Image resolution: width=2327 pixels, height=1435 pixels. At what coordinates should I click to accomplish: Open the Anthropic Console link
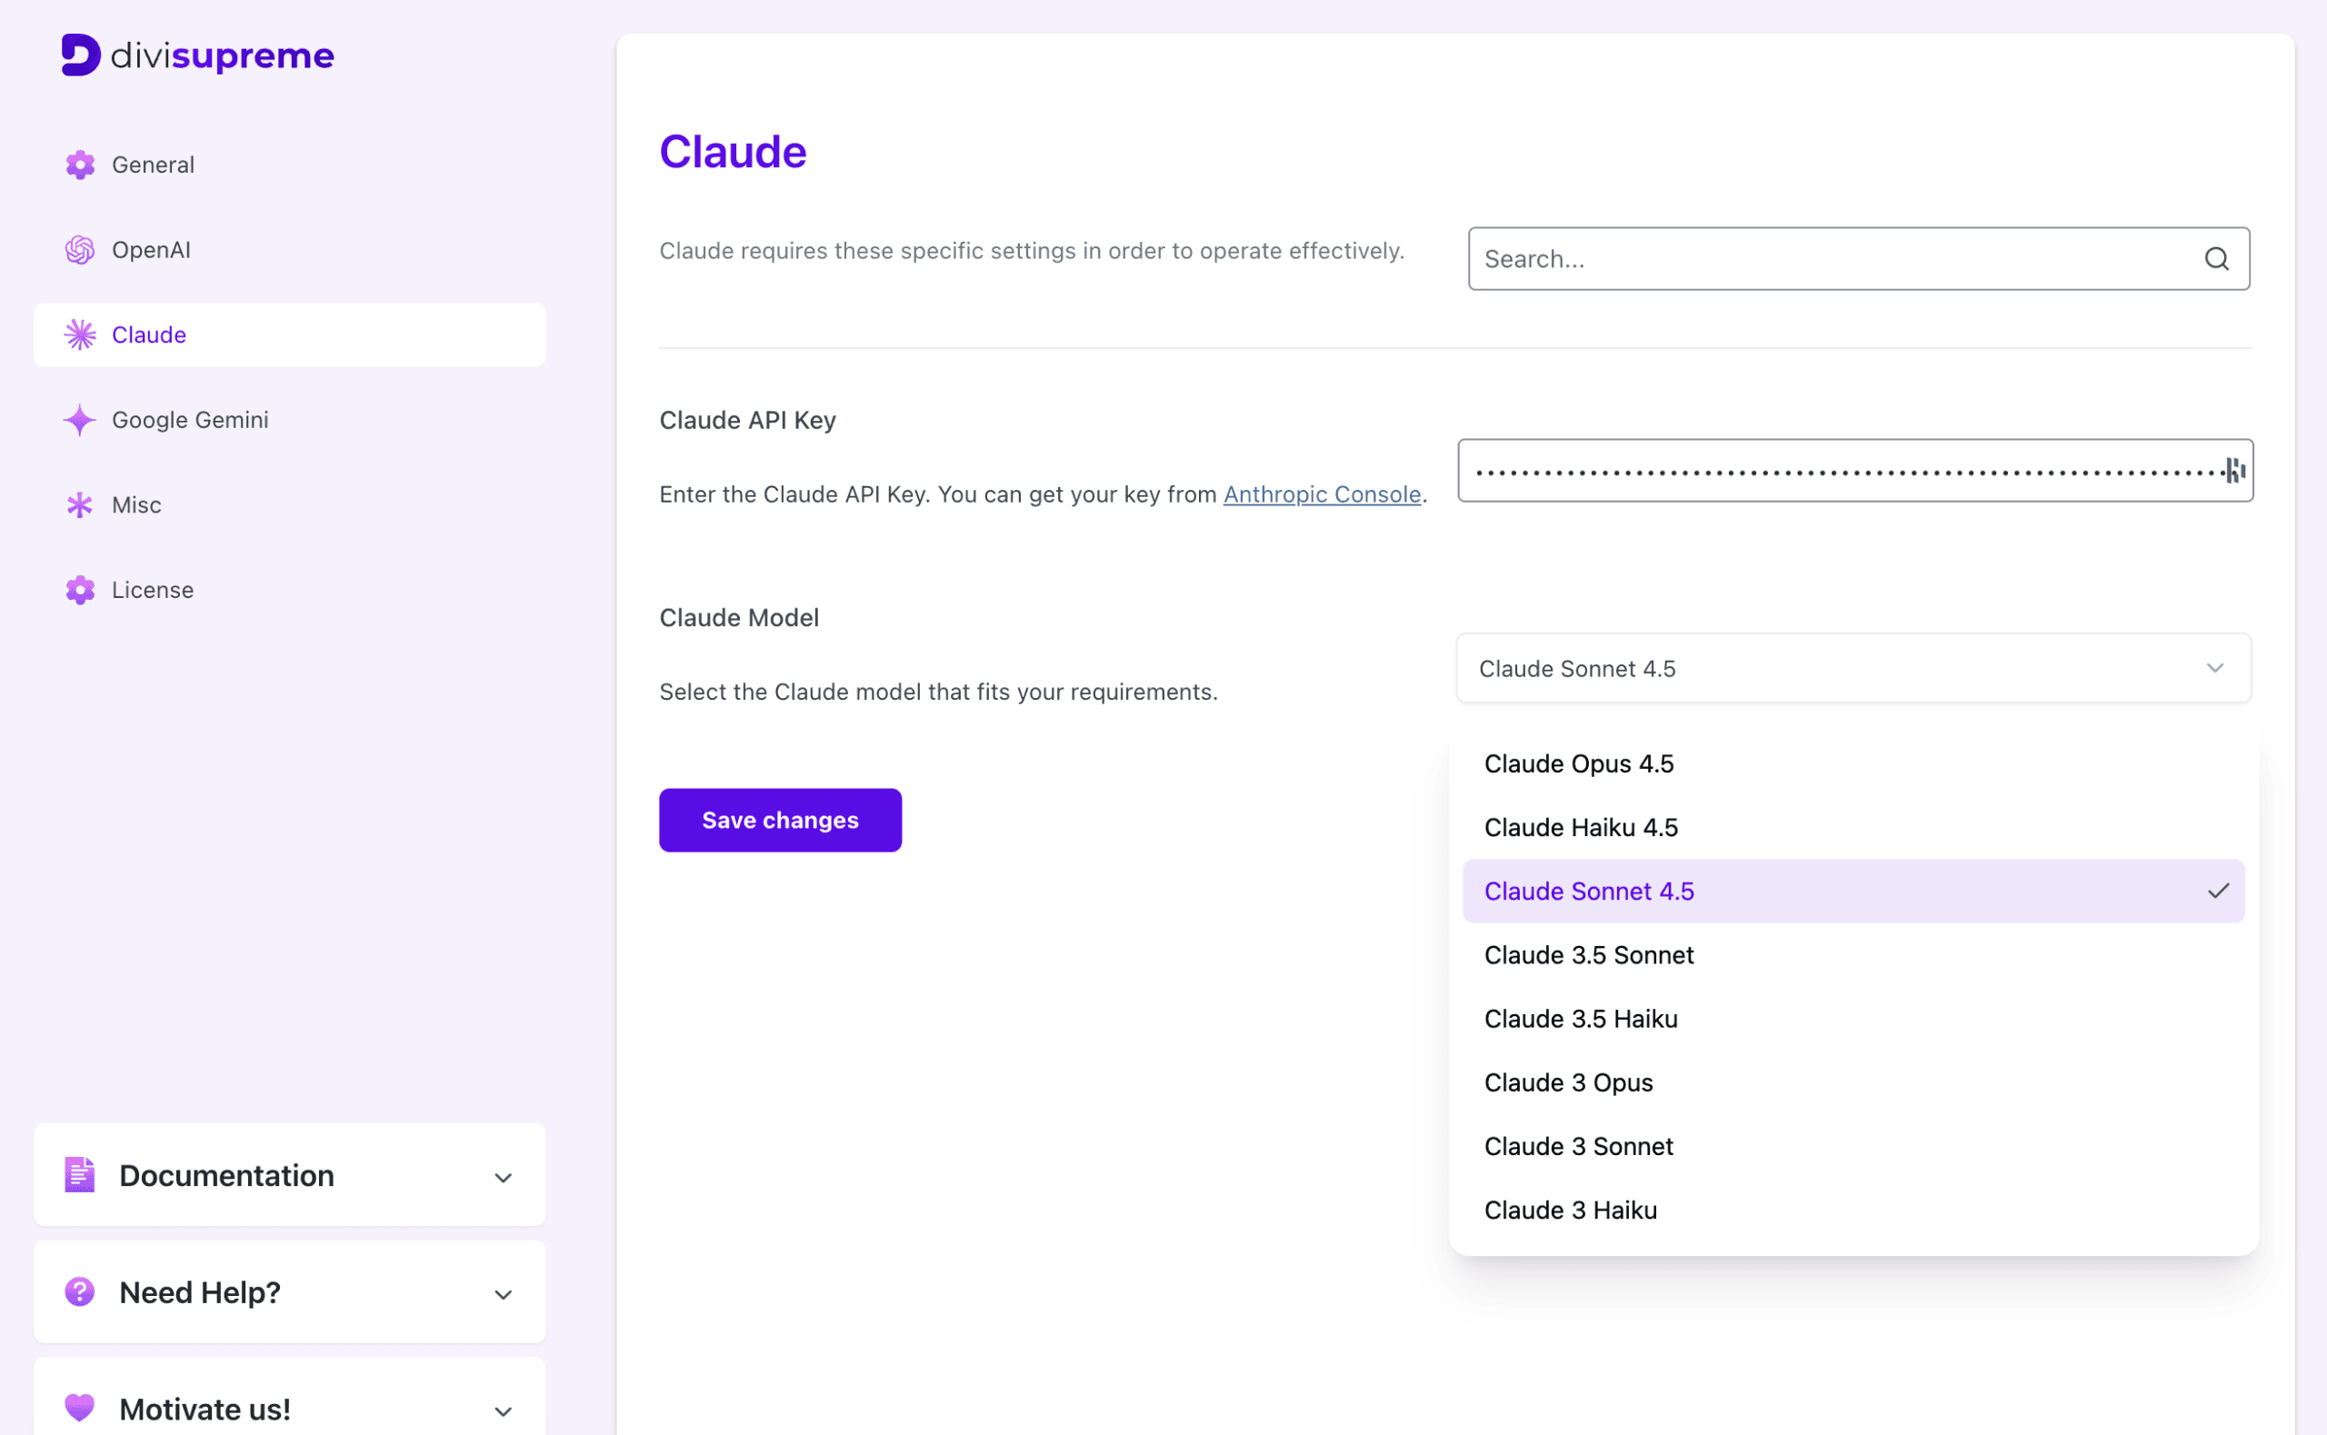tap(1321, 494)
